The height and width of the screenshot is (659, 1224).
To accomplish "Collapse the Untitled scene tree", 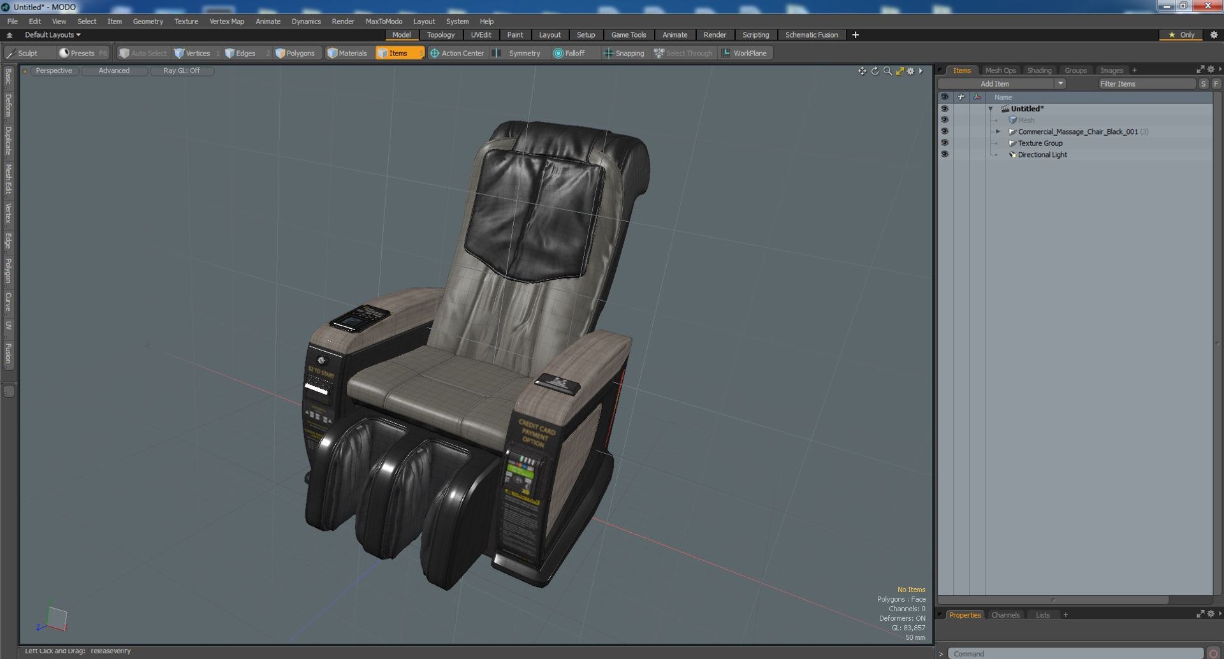I will coord(991,109).
